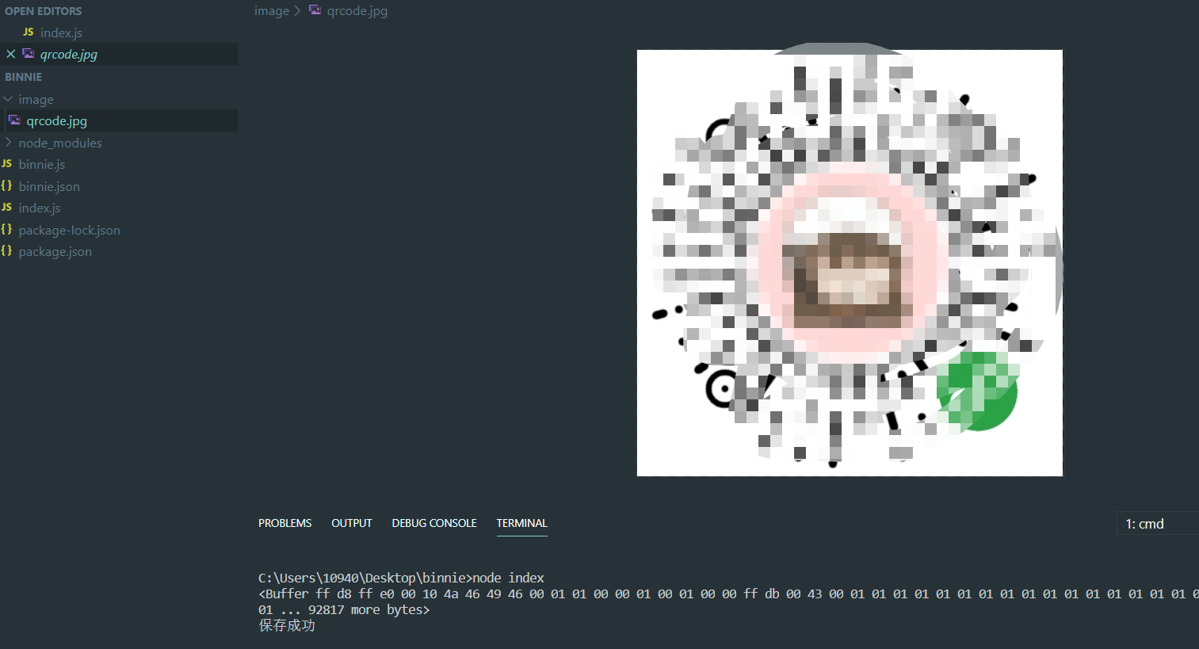Viewport: 1199px width, 649px height.
Task: Select index.js in Open Editors list
Action: 119,32
